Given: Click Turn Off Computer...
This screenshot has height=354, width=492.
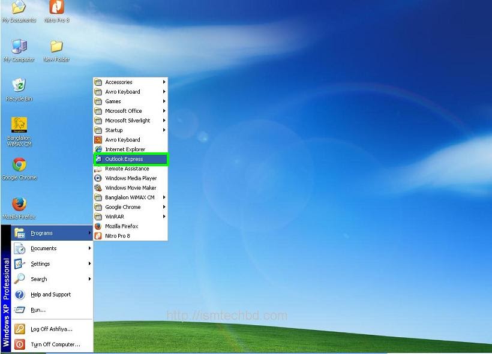Looking at the screenshot, I should 52,344.
